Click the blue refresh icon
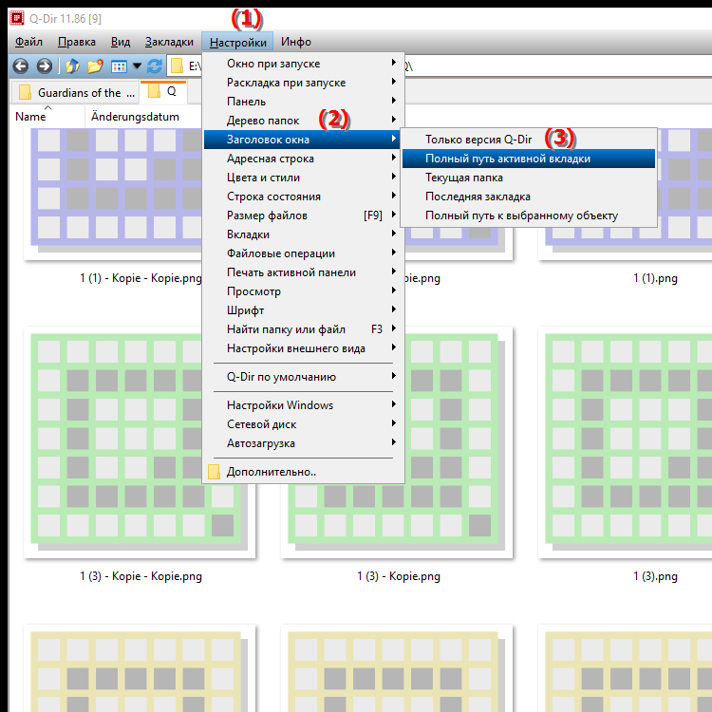The height and width of the screenshot is (712, 712). 155,66
